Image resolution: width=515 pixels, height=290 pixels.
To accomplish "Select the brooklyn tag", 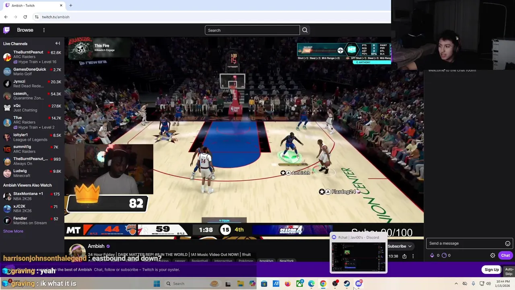I will [x=266, y=261].
